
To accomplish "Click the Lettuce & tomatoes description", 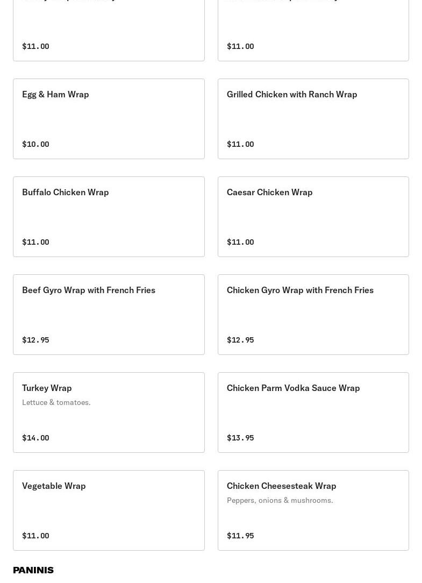I will coord(56,402).
